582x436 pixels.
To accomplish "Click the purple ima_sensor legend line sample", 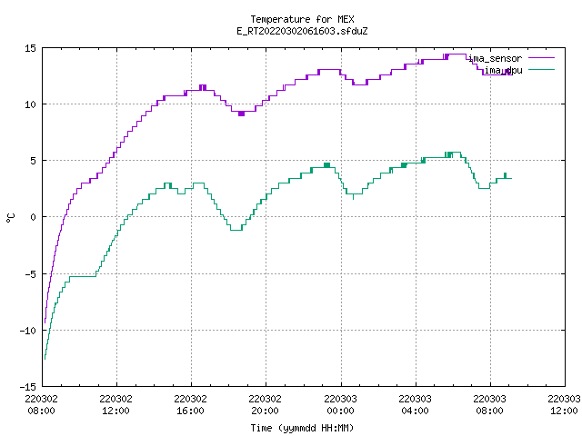I will click(x=541, y=58).
